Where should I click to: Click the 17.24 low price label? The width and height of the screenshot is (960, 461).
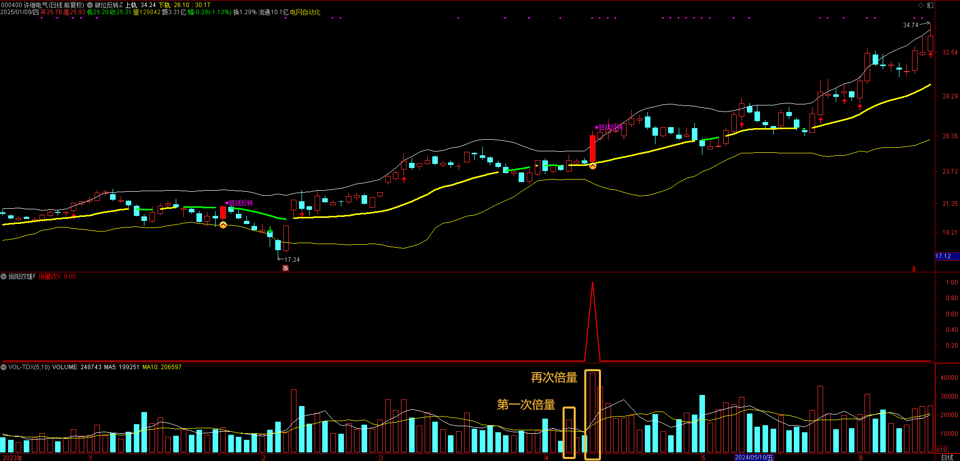292,260
